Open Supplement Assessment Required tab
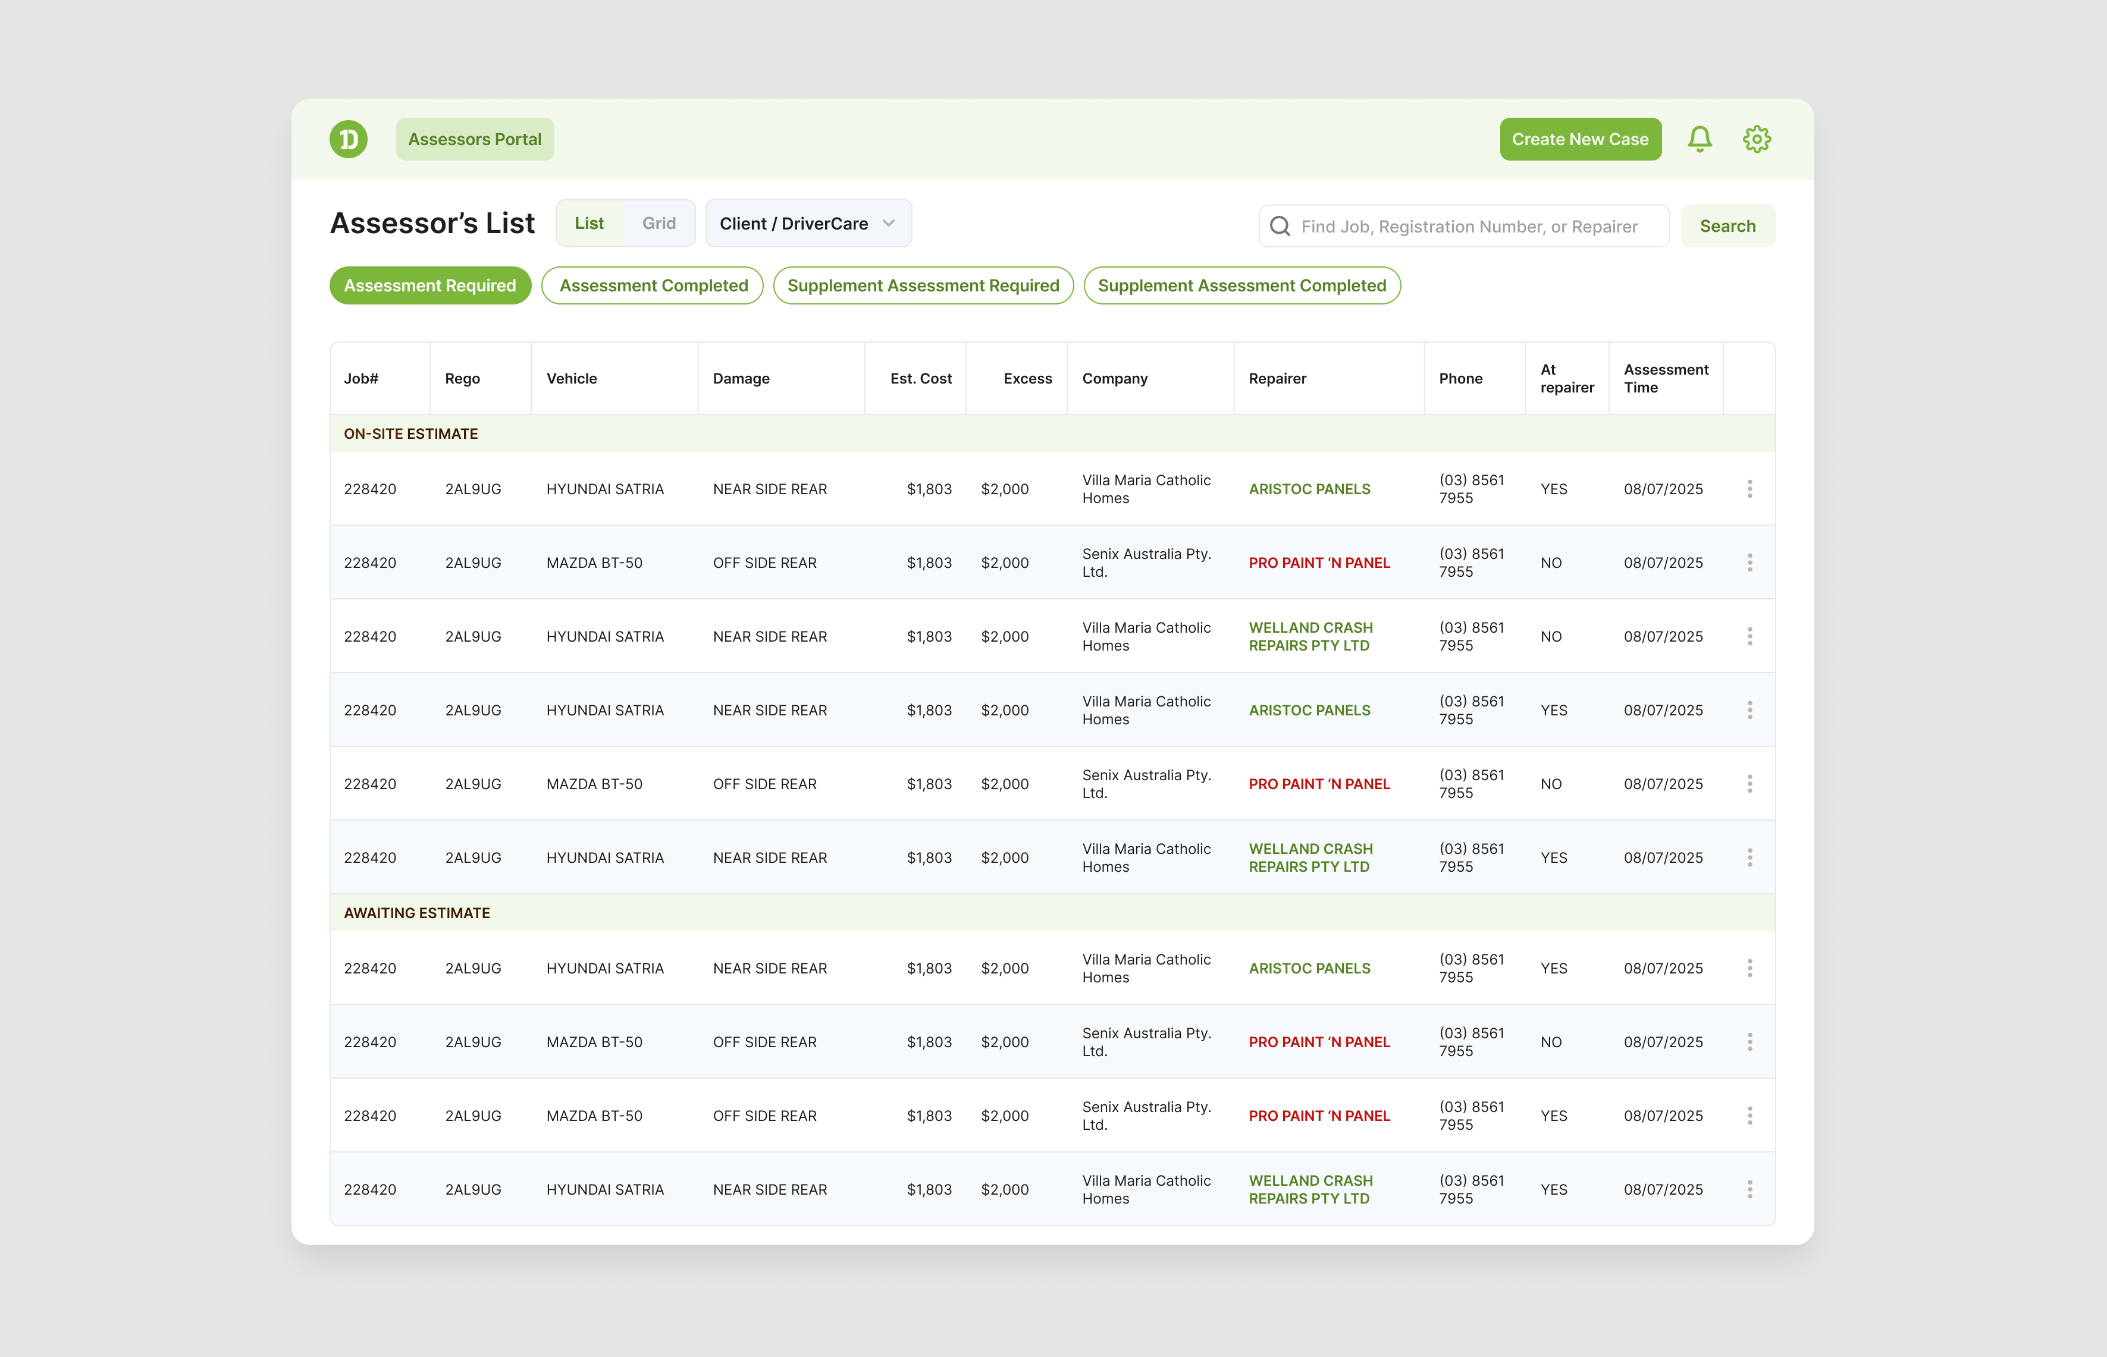This screenshot has height=1357, width=2107. (923, 285)
